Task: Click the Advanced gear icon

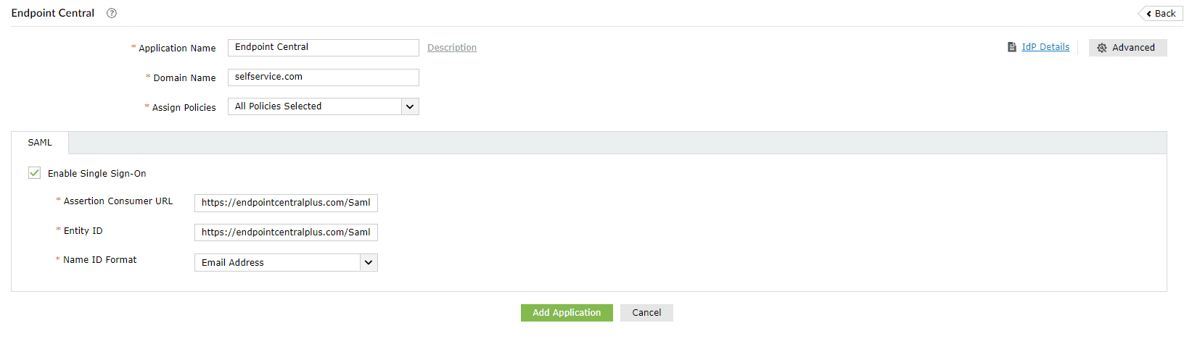Action: tap(1102, 48)
